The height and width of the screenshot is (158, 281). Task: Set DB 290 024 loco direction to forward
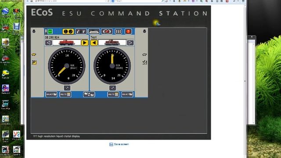point(85,43)
